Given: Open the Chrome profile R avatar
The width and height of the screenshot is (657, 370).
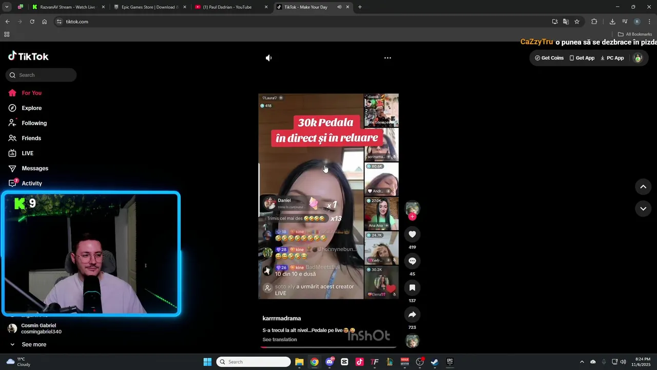Looking at the screenshot, I should (x=637, y=22).
